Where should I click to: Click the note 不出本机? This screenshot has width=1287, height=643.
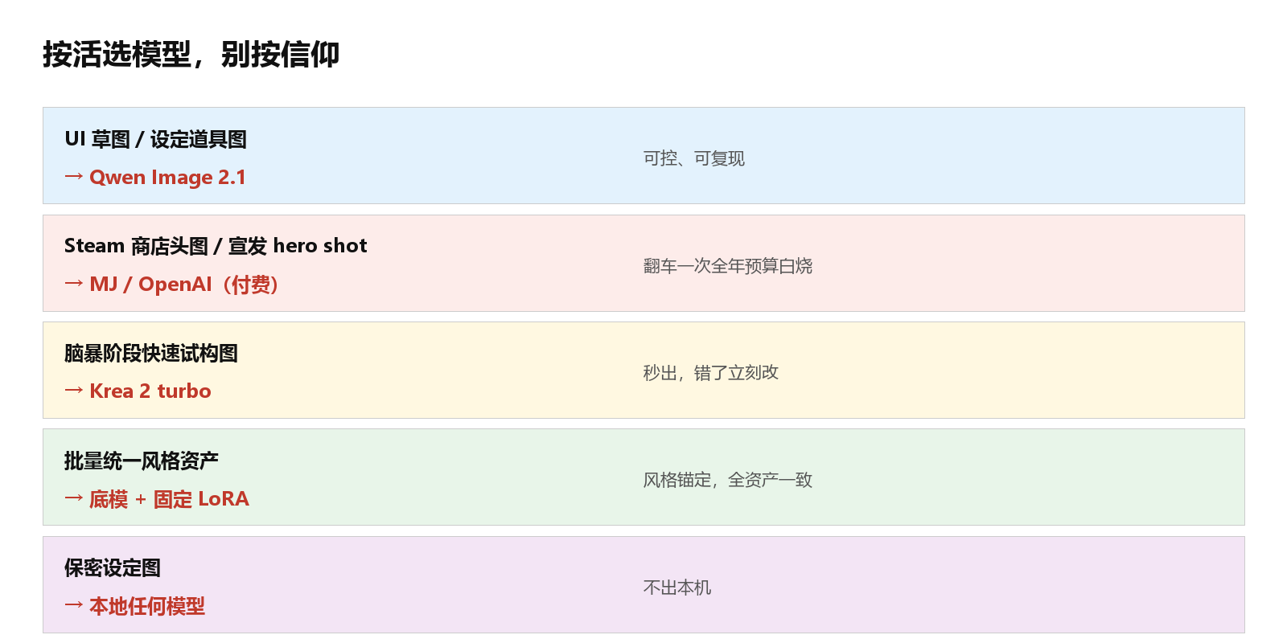click(676, 588)
